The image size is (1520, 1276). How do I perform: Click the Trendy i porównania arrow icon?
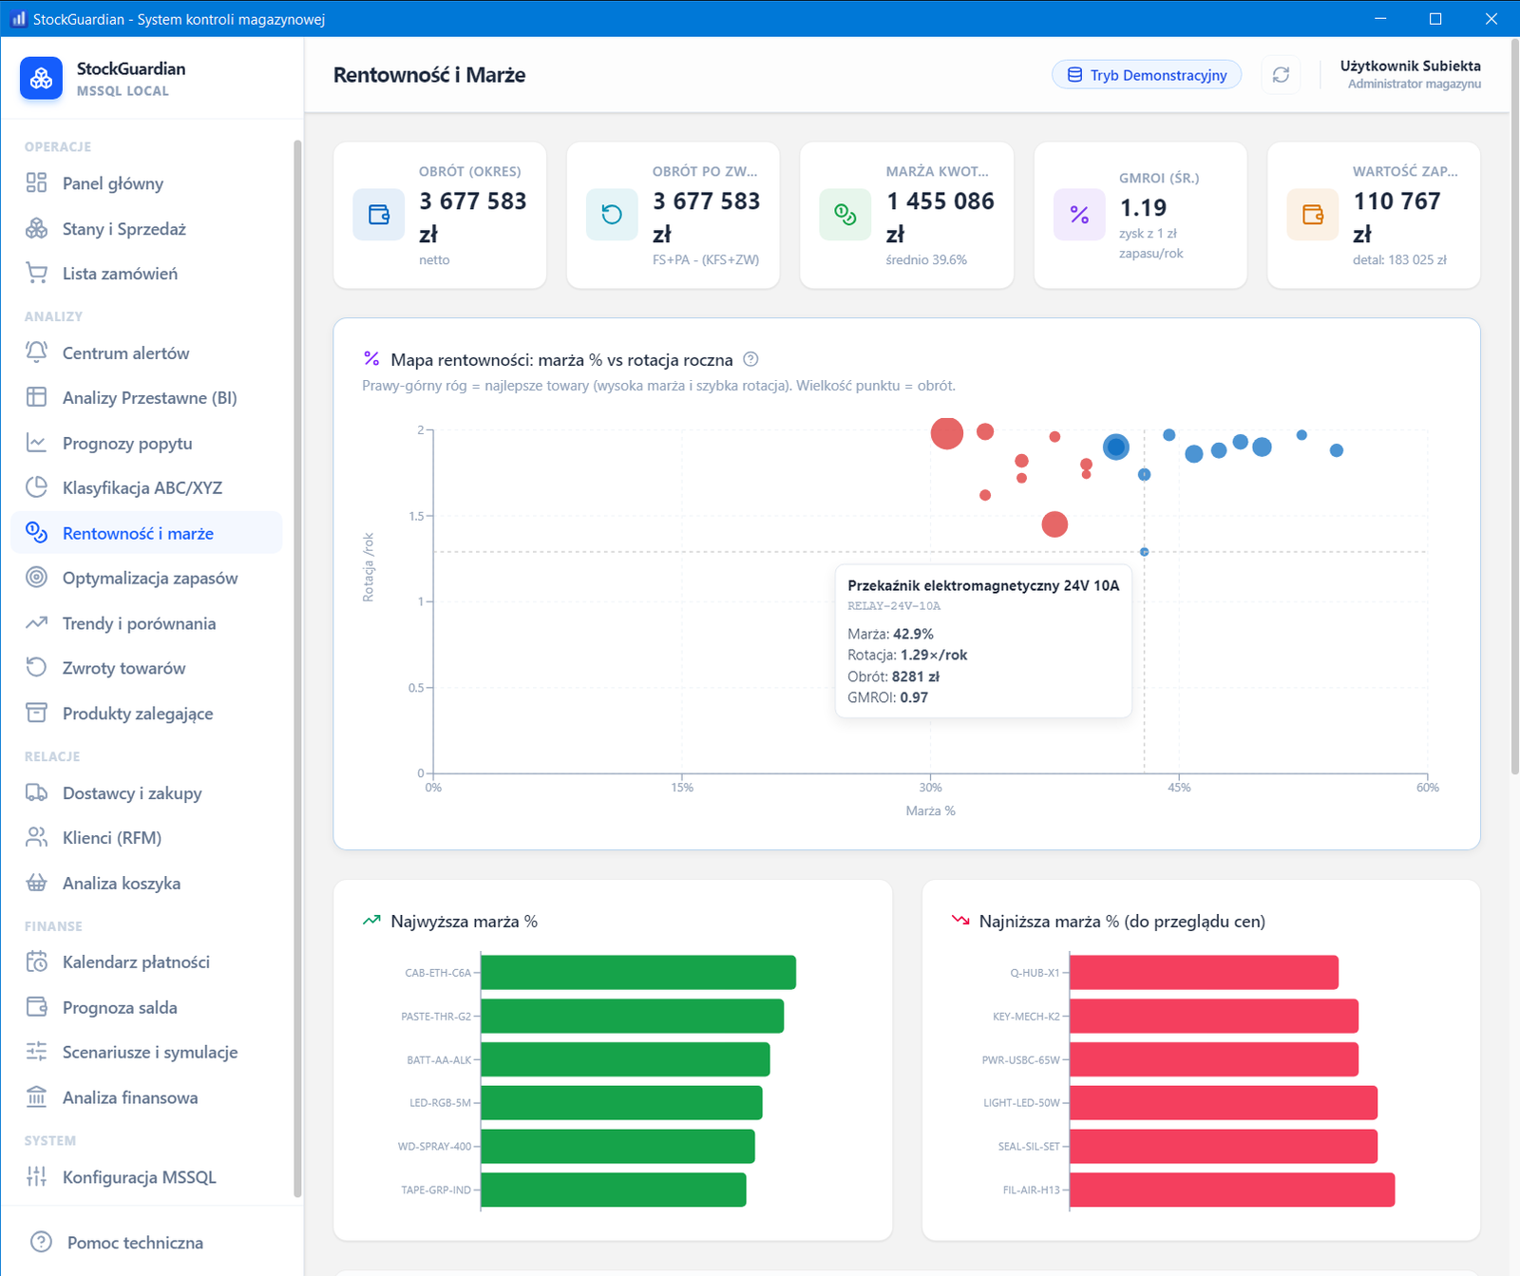click(36, 623)
